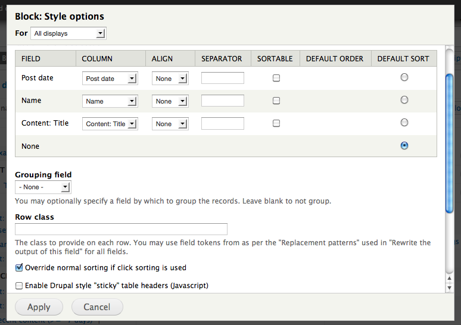Enable Drupal style sticky table headers

click(x=19, y=286)
